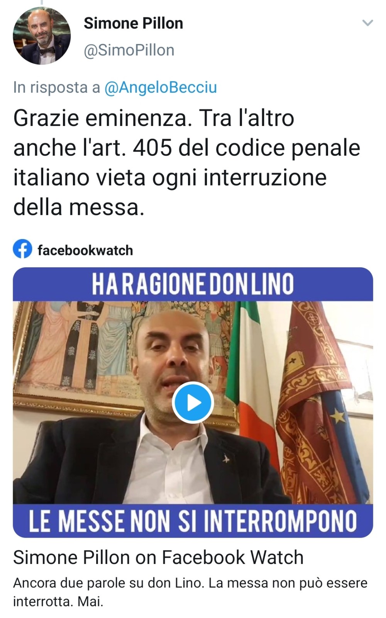Open Simone Pillon's profile avatar
The width and height of the screenshot is (386, 618).
coord(42,36)
